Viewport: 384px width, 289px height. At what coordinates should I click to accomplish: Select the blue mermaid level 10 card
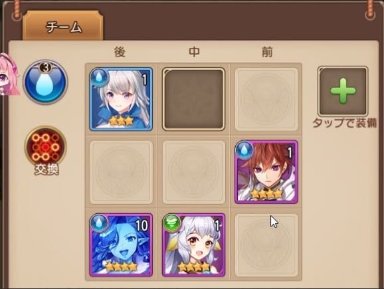click(x=121, y=245)
